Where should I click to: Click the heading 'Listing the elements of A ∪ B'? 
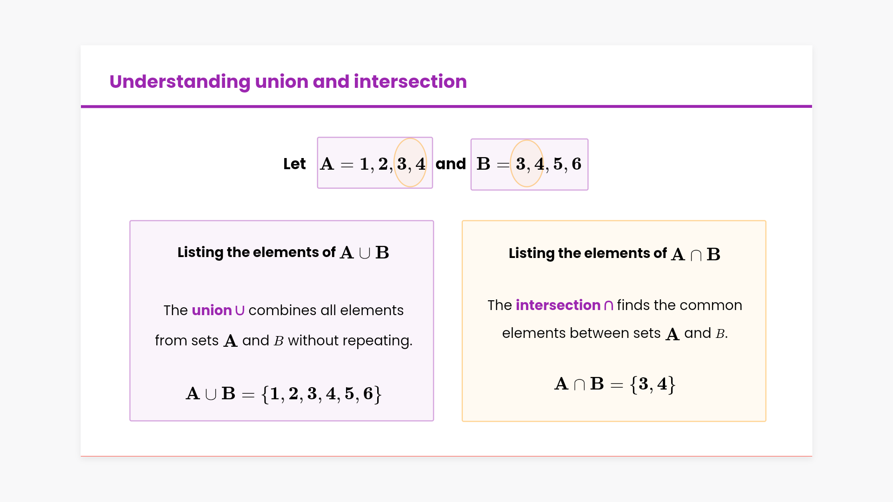pyautogui.click(x=283, y=252)
